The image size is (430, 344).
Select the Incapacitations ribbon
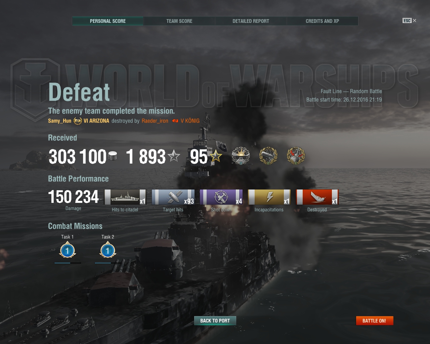(269, 197)
